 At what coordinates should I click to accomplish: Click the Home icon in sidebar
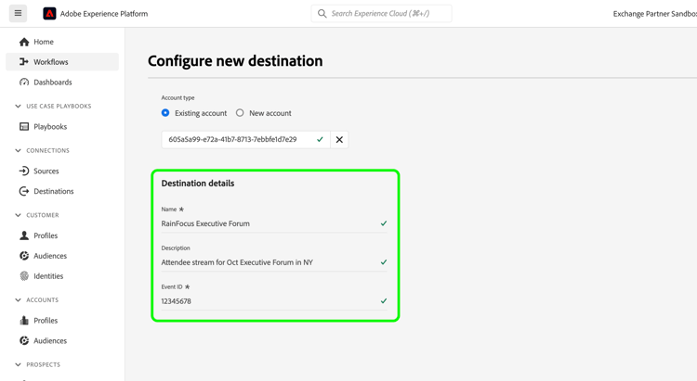(24, 42)
